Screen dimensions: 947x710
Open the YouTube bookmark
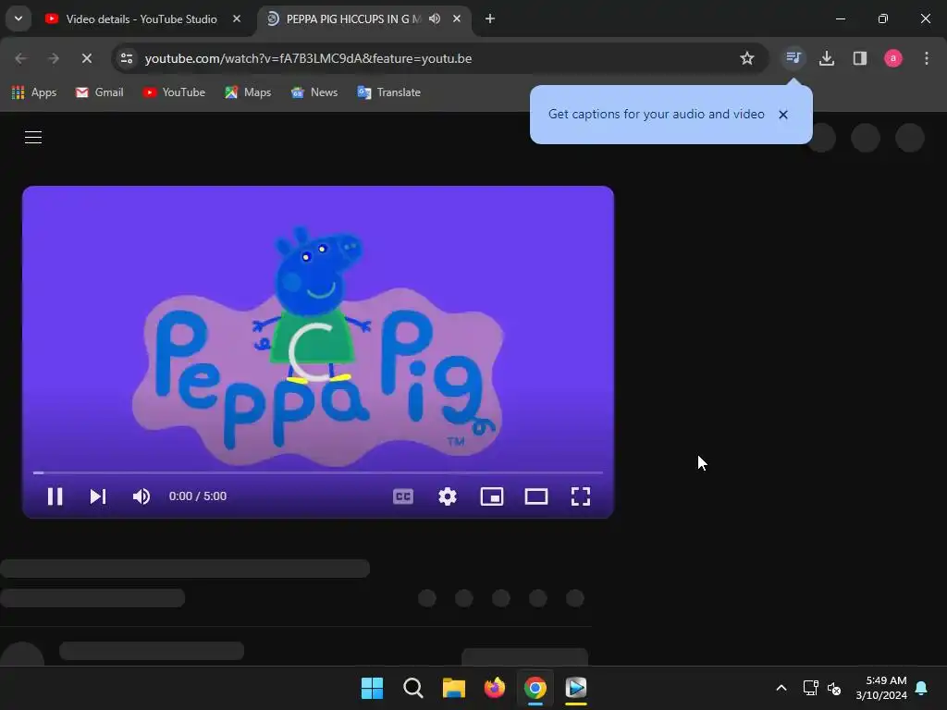174,92
